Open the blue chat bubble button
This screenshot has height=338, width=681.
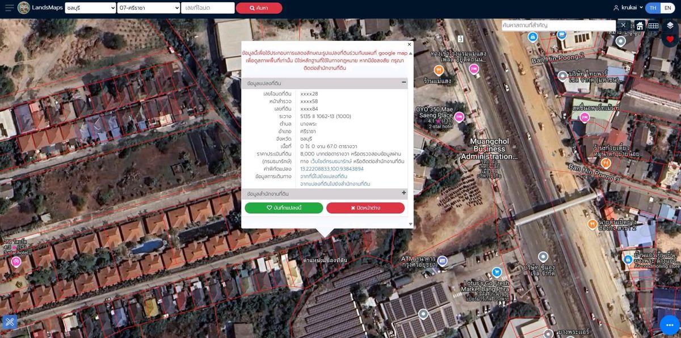coord(669,325)
